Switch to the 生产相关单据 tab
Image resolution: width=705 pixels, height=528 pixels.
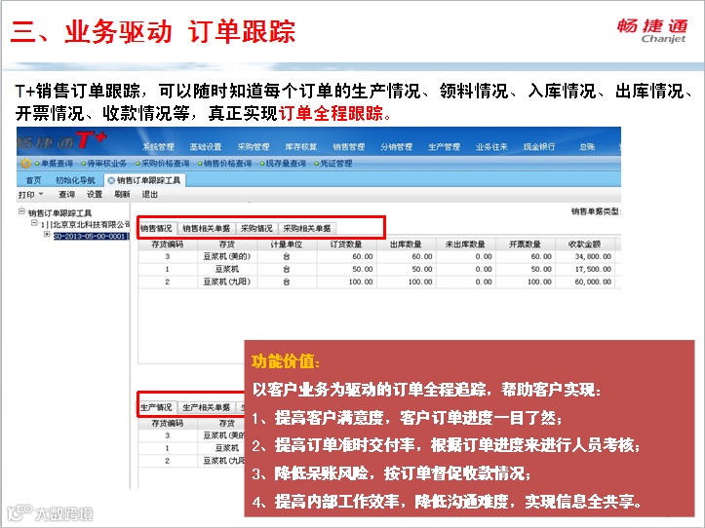click(x=207, y=407)
